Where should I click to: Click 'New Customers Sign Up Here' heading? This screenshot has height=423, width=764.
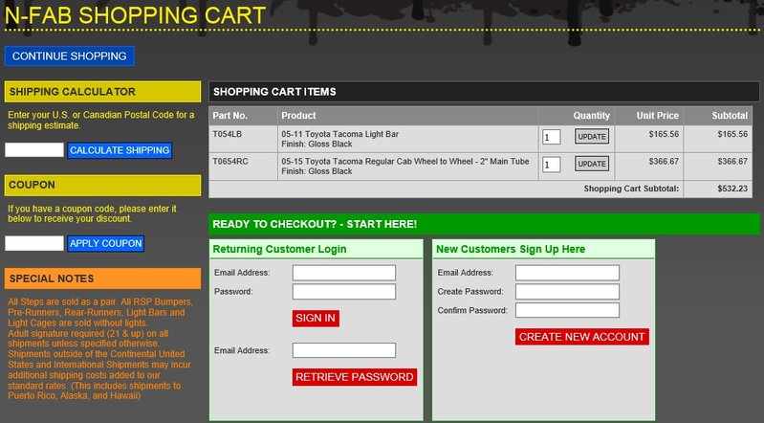(511, 249)
